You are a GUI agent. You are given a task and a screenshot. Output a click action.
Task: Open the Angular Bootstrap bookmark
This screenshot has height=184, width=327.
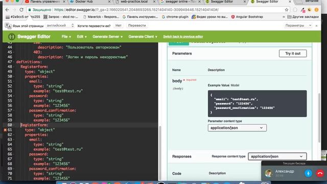(x=247, y=17)
